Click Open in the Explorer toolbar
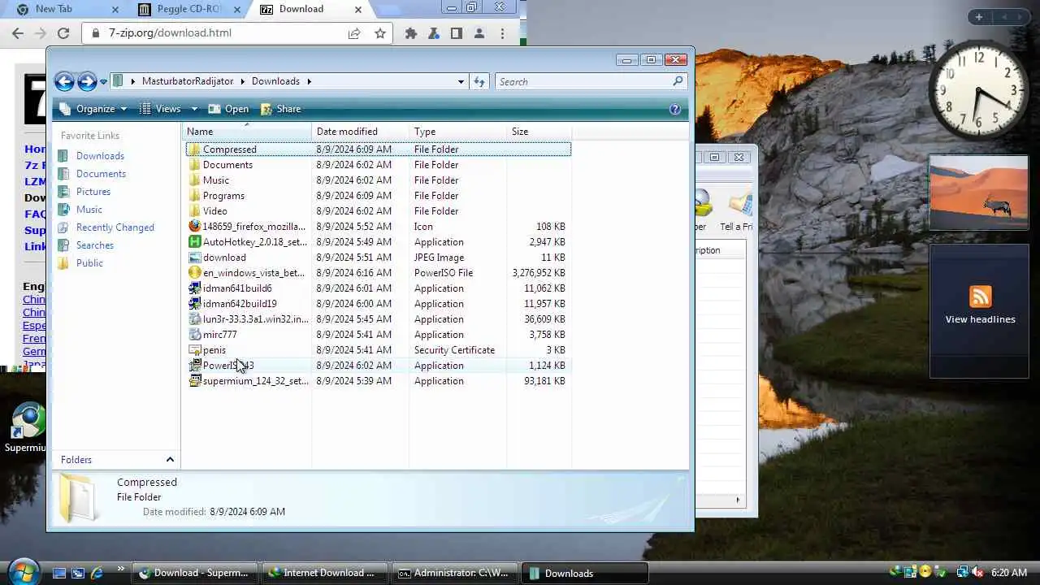This screenshot has height=585, width=1040. (x=228, y=109)
